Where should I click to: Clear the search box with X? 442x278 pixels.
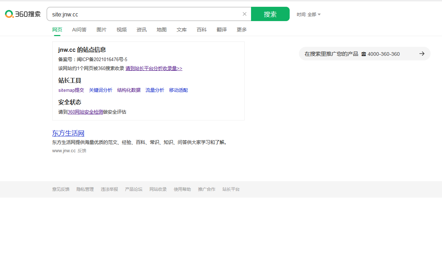(245, 14)
